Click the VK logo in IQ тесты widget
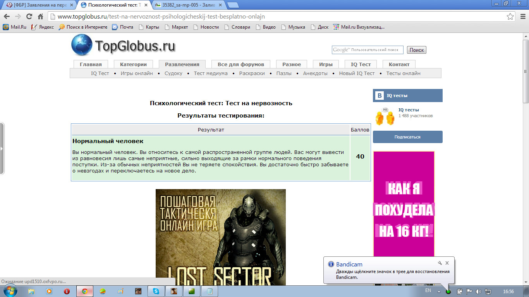 380,96
